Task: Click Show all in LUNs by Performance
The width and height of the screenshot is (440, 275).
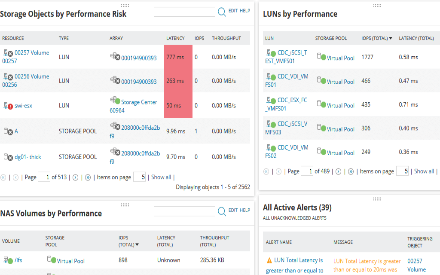Action: pos(424,171)
